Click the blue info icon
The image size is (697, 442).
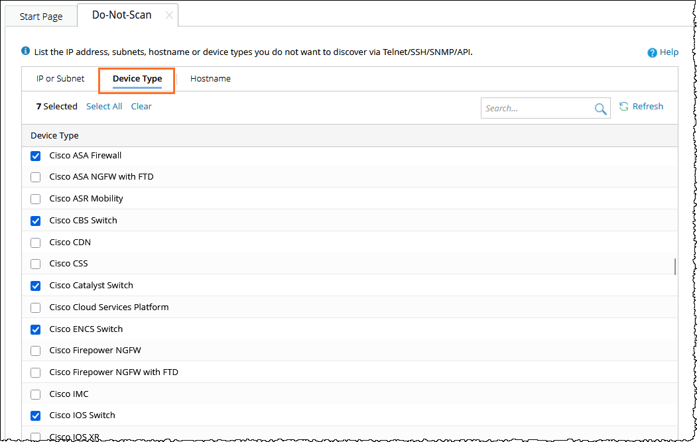(26, 51)
